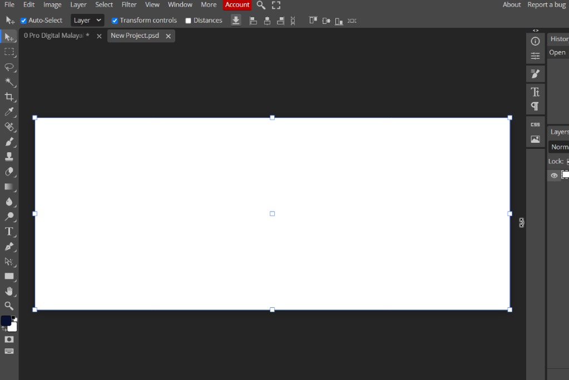Open the Filter menu
The height and width of the screenshot is (380, 569).
[x=129, y=4]
